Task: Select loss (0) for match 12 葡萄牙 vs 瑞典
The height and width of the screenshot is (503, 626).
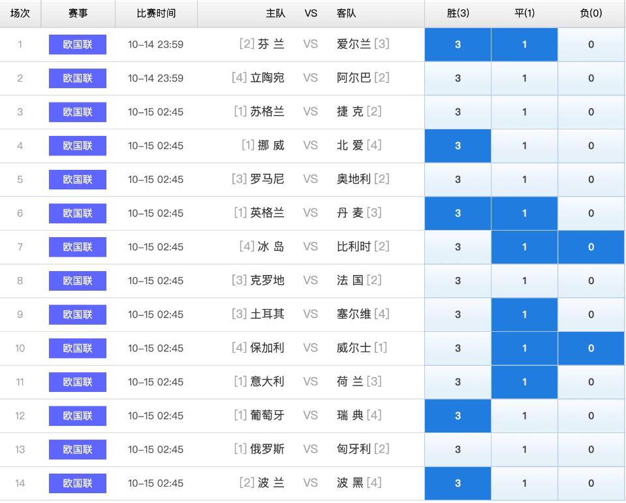Action: pos(591,416)
